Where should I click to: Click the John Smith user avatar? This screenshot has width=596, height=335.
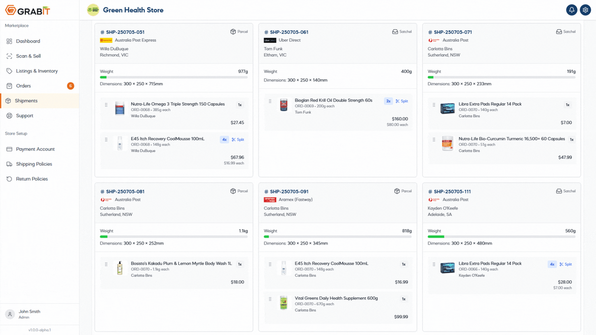point(9,314)
